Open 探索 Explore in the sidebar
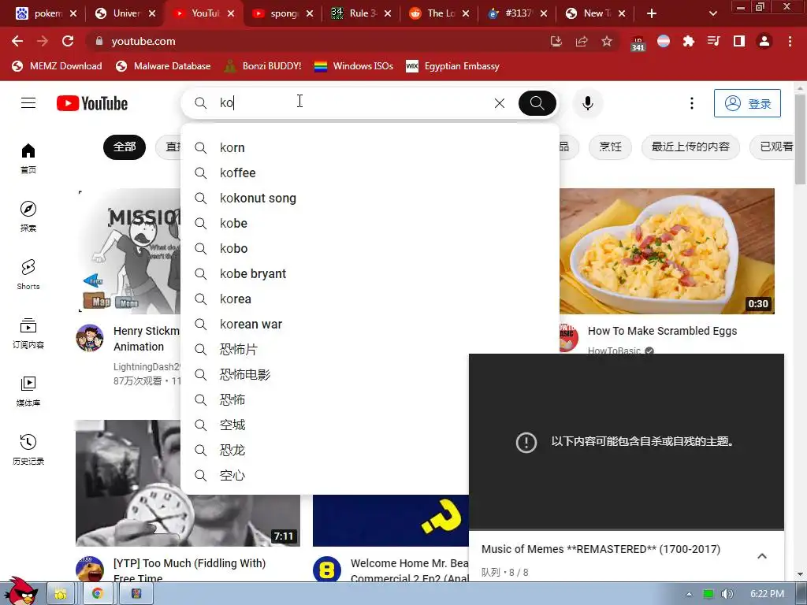 [x=28, y=217]
